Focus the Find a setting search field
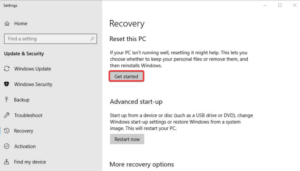This screenshot has height=171, width=300. coord(51,39)
